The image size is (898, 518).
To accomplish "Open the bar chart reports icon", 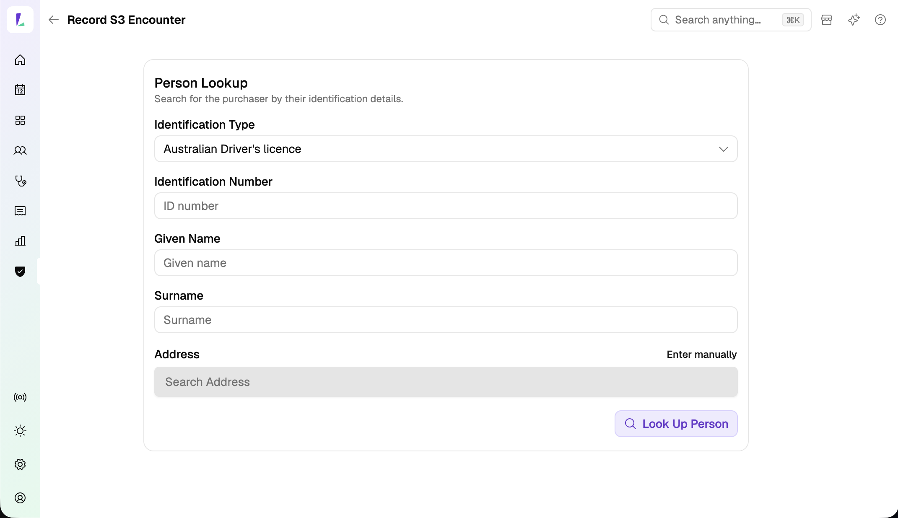I will 20,241.
